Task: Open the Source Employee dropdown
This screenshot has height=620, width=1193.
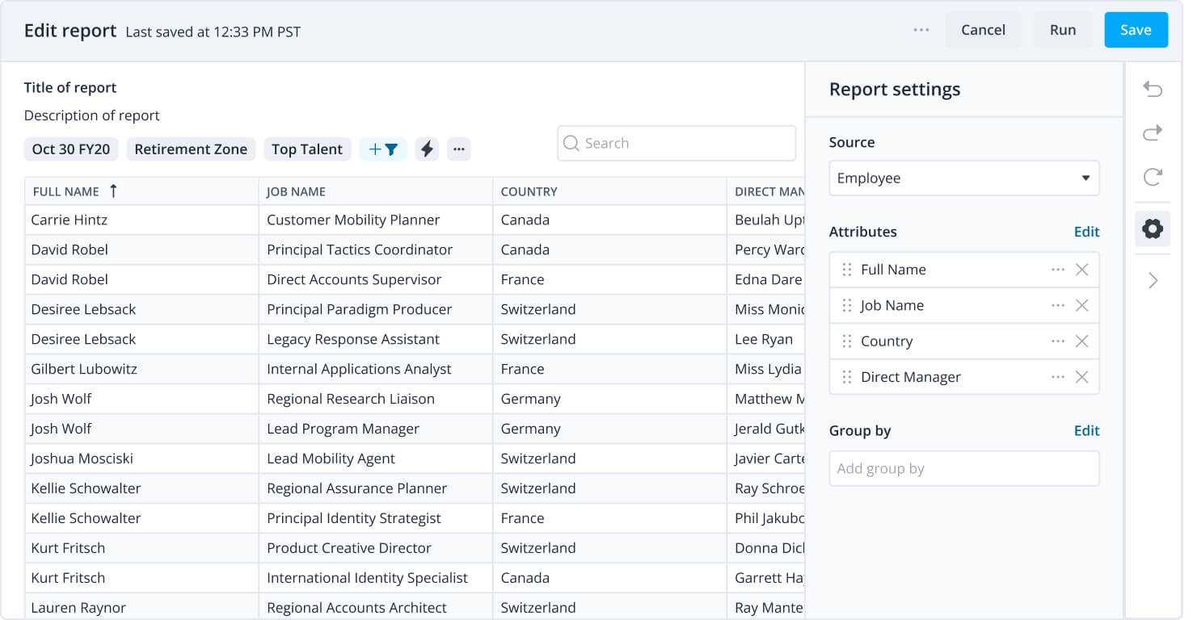Action: (x=964, y=178)
